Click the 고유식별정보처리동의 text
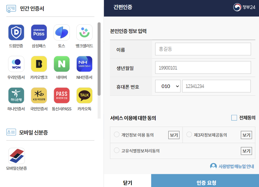The width and height of the screenshot is (259, 187). tap(140, 151)
